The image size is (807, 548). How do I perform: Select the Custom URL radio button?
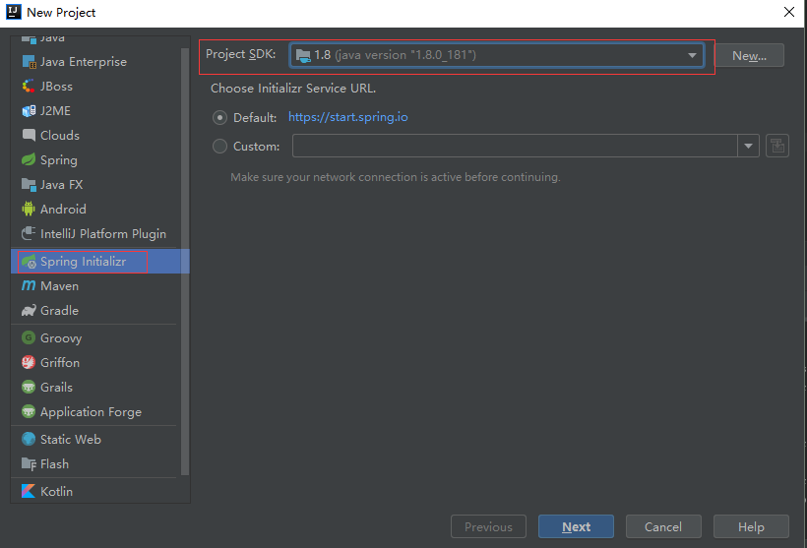(x=219, y=147)
